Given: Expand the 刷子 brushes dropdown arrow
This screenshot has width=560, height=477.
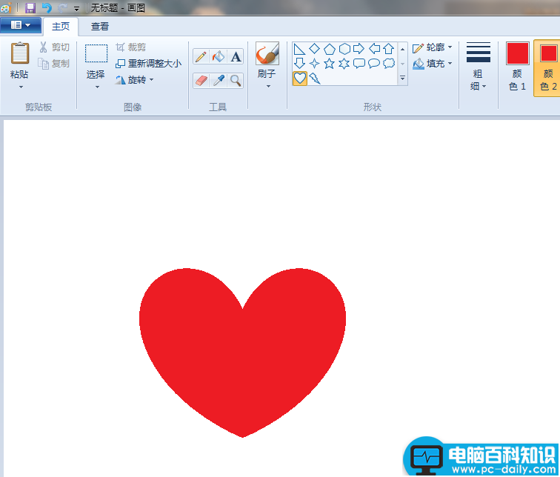Looking at the screenshot, I should [x=268, y=86].
